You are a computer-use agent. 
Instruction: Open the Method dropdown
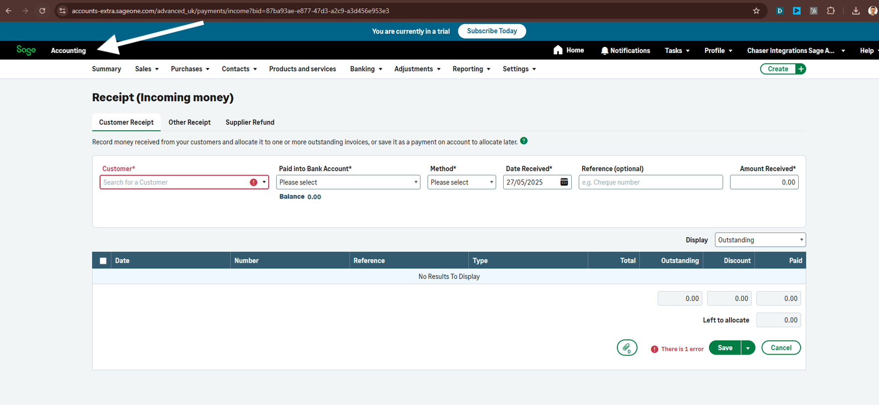click(461, 182)
